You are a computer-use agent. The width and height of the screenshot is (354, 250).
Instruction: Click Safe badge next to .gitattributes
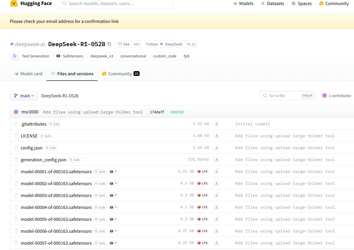pos(55,124)
